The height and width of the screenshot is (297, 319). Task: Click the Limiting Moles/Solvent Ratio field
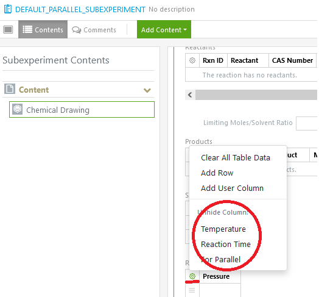(307, 123)
